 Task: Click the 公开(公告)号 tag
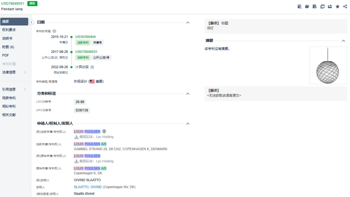click(x=101, y=58)
